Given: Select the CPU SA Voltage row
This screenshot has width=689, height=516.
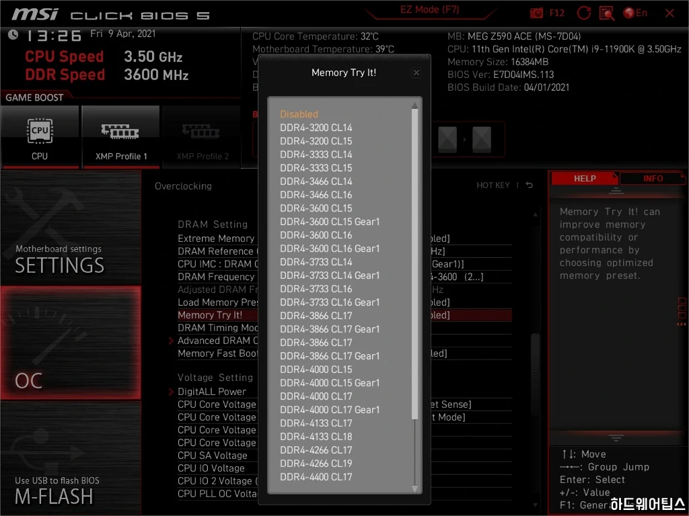Looking at the screenshot, I should [x=344, y=456].
